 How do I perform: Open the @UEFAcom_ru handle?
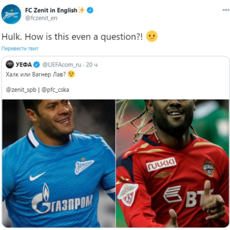62,65
